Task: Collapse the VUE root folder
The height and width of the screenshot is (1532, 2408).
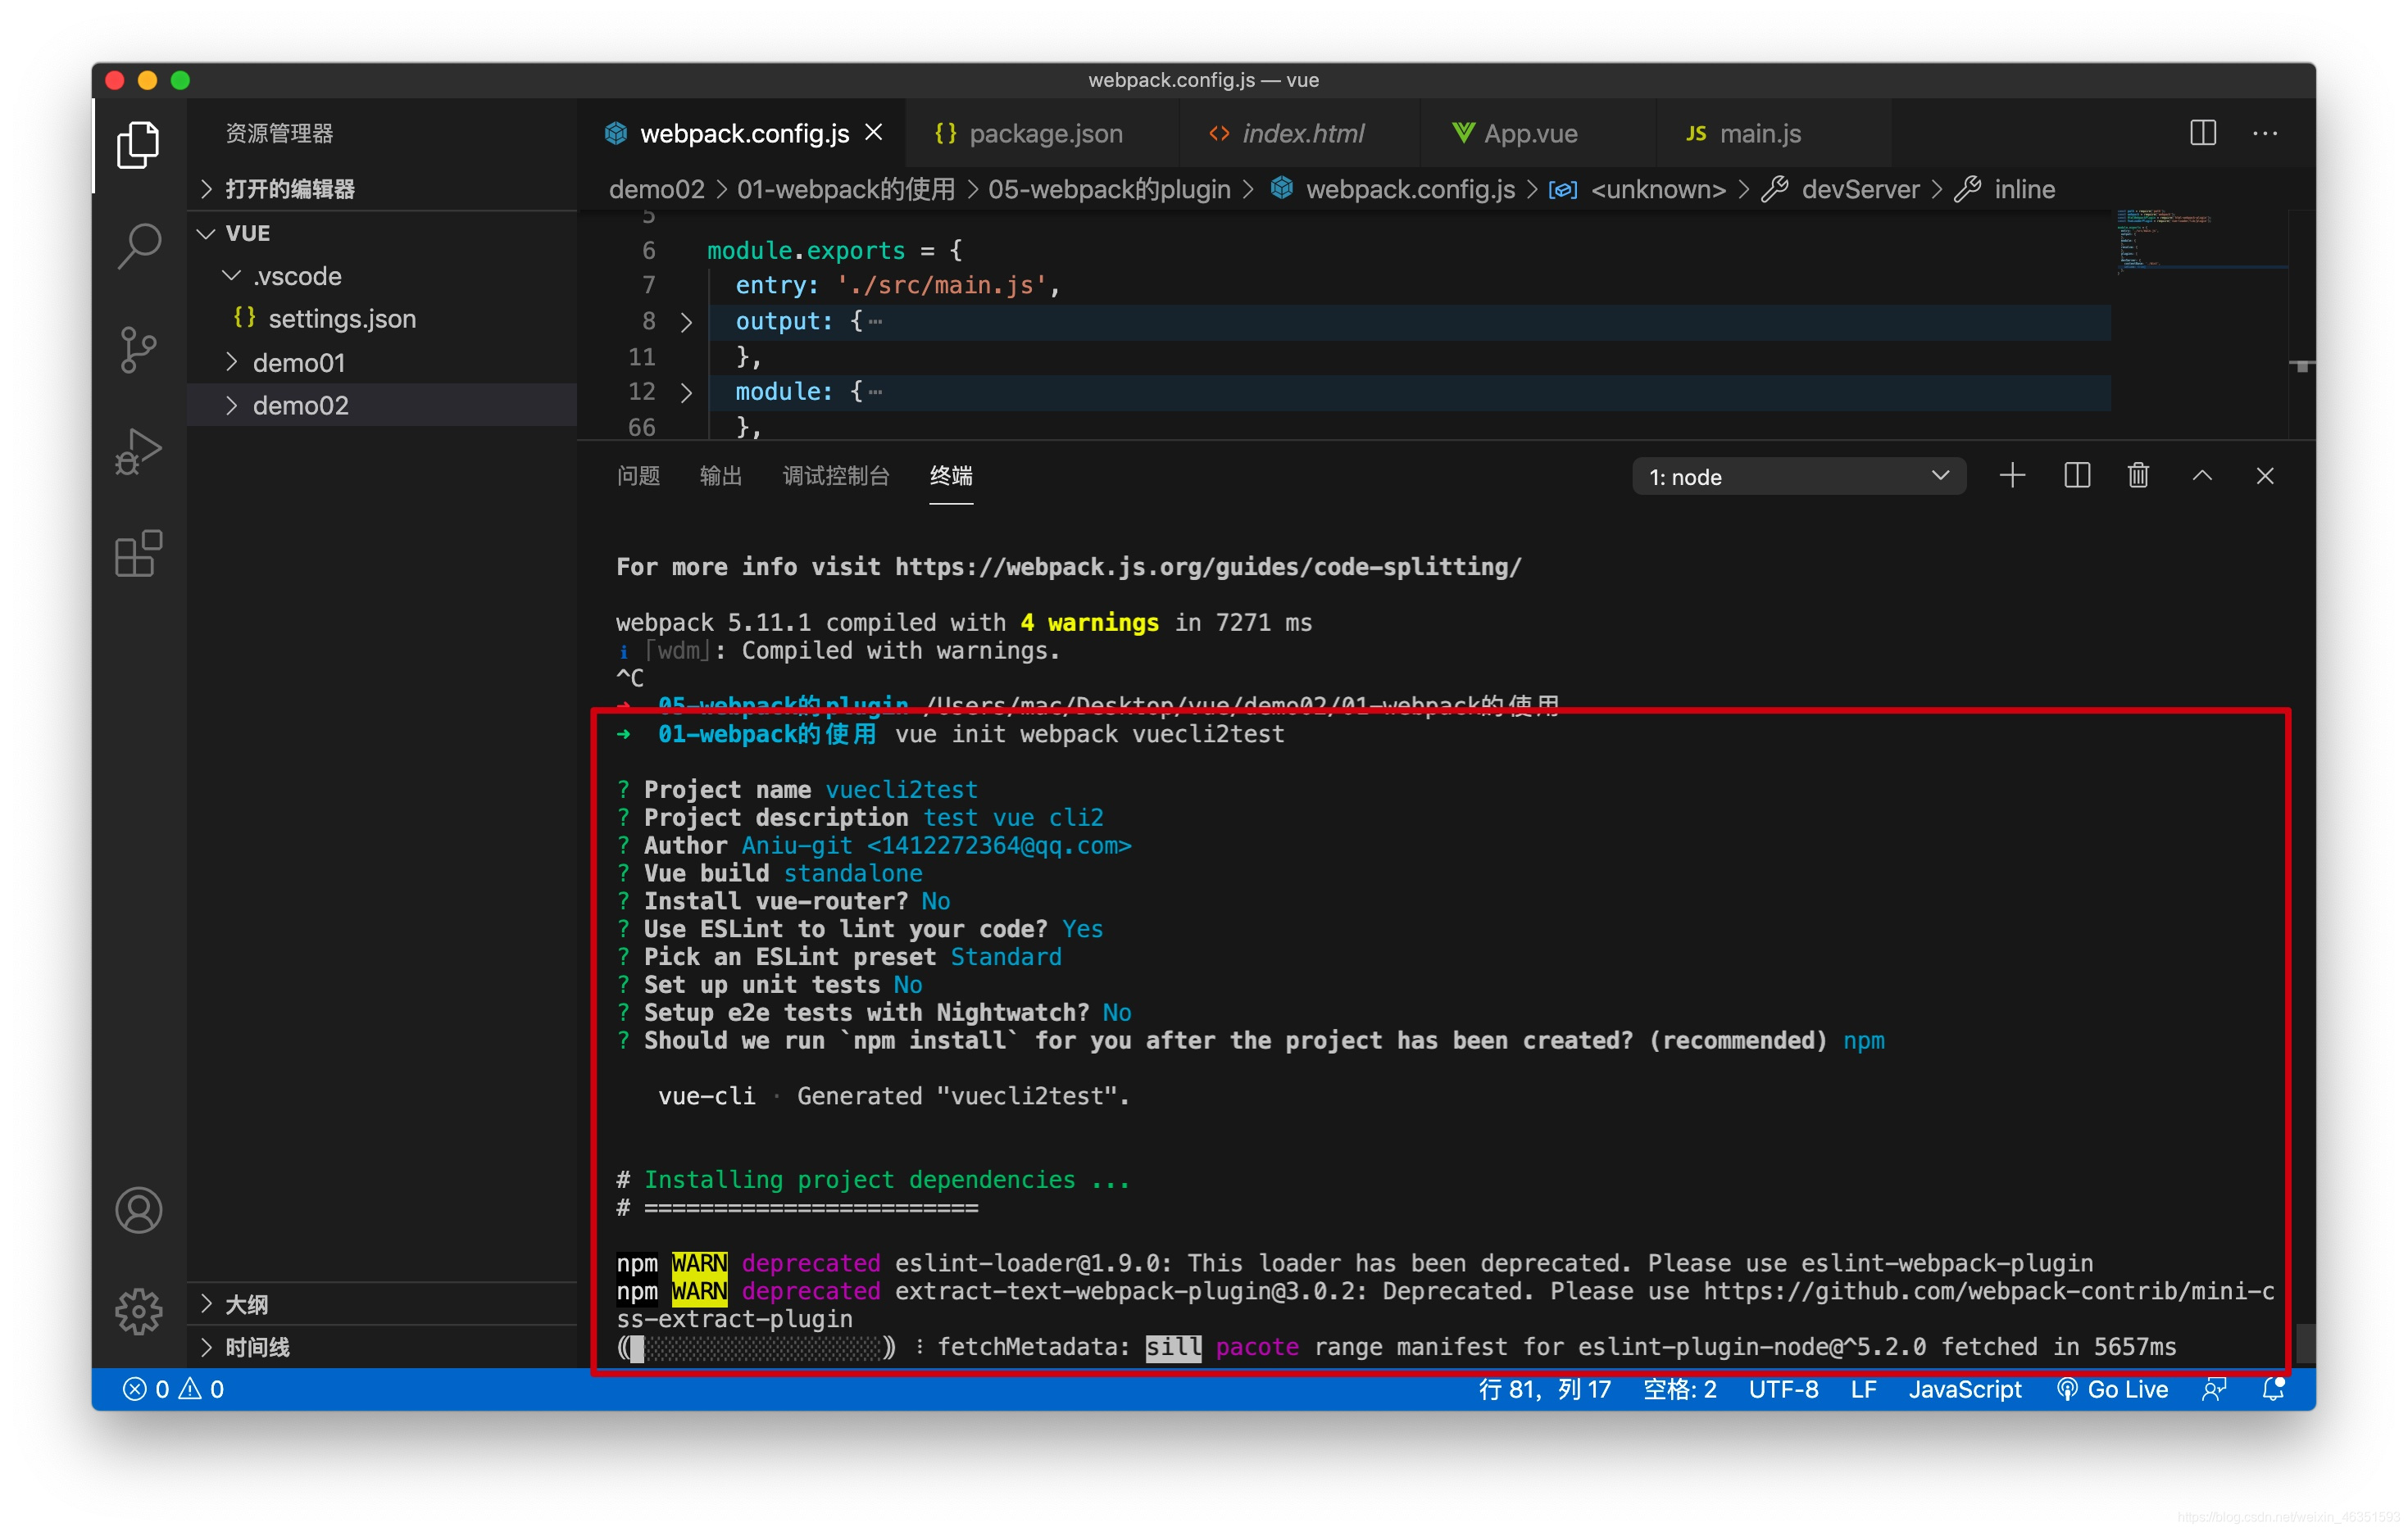Action: coord(382,233)
